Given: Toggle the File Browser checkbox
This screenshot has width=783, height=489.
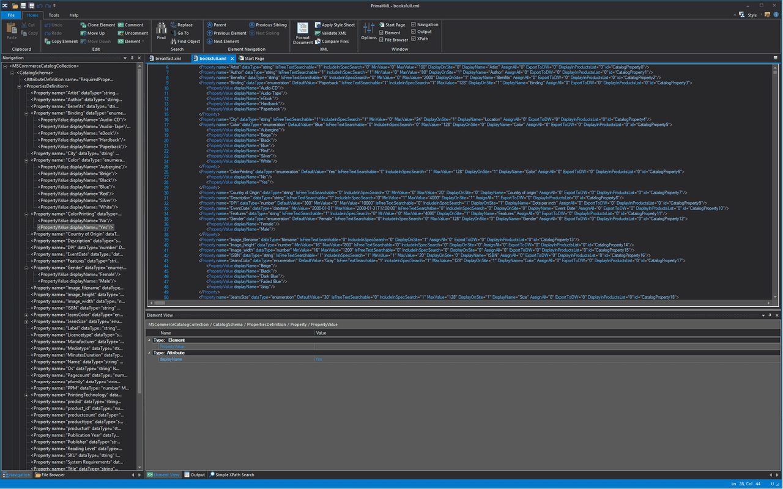Looking at the screenshot, I should coord(381,40).
